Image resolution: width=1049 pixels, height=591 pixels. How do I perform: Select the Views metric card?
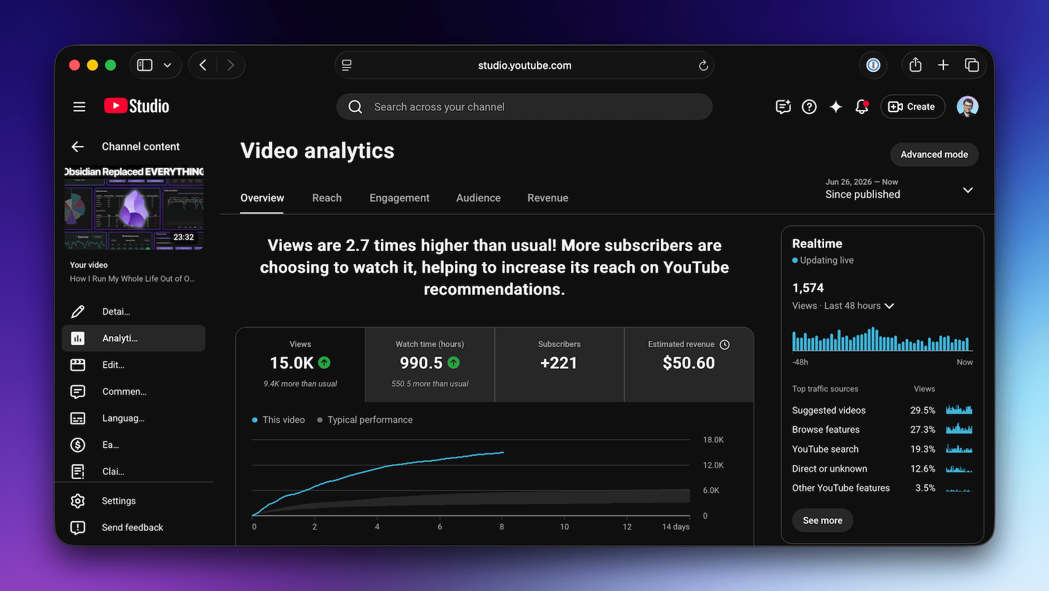tap(300, 365)
